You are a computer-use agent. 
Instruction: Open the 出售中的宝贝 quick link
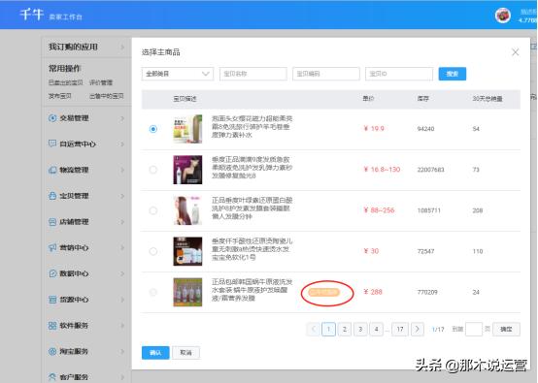point(107,96)
